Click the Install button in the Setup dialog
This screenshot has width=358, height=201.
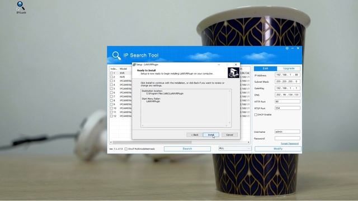(x=211, y=135)
